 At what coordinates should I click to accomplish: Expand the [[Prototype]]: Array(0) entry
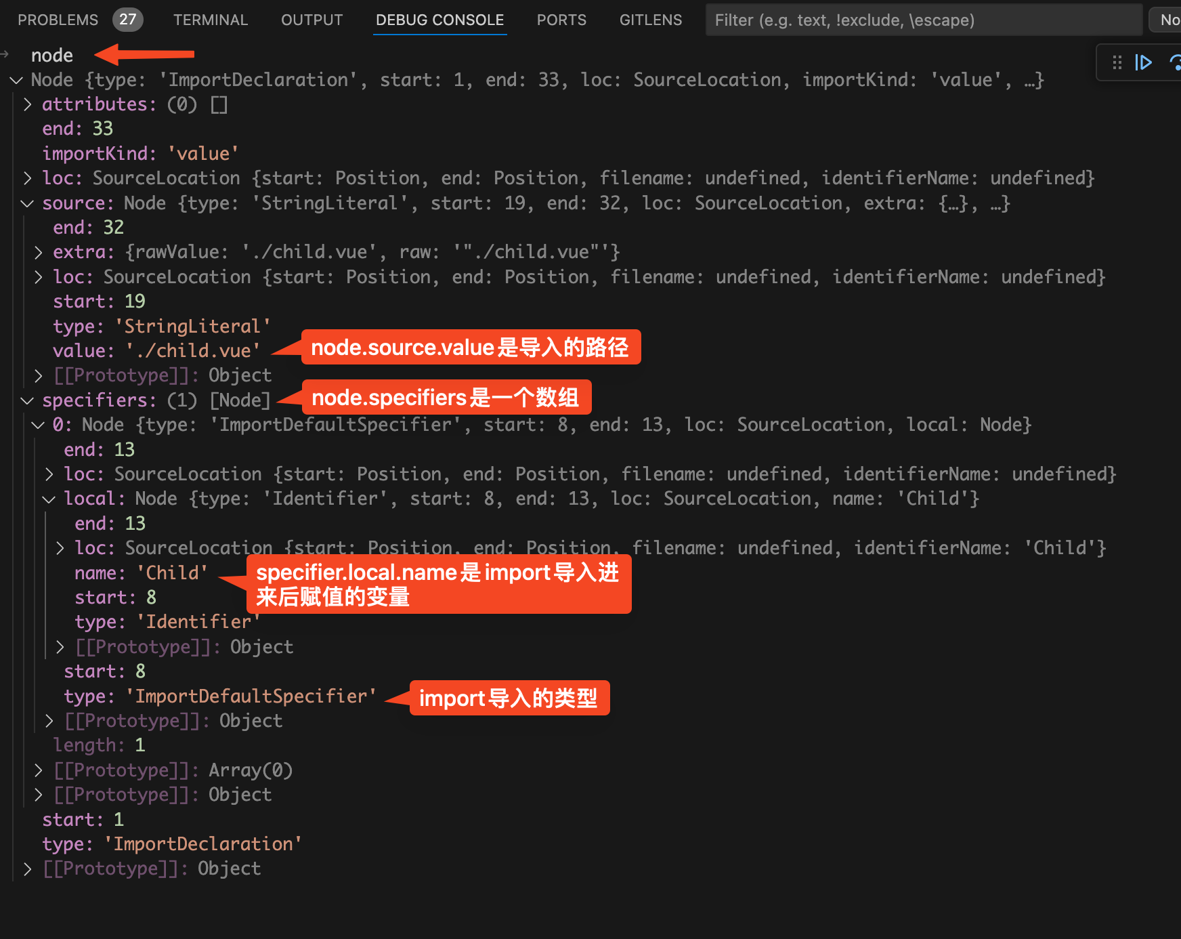(x=39, y=770)
